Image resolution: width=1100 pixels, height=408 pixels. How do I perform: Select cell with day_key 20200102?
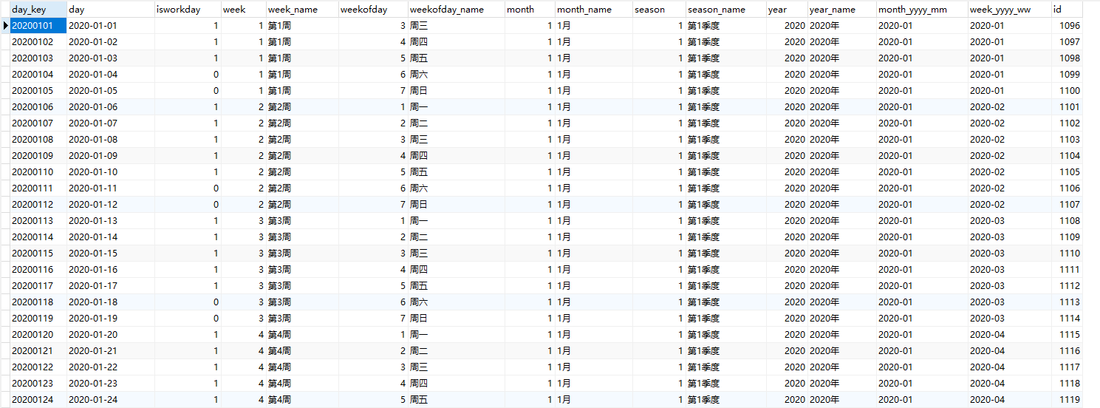pyautogui.click(x=38, y=42)
